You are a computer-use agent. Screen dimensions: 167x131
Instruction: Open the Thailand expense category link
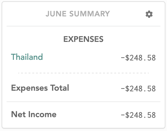pos(27,57)
